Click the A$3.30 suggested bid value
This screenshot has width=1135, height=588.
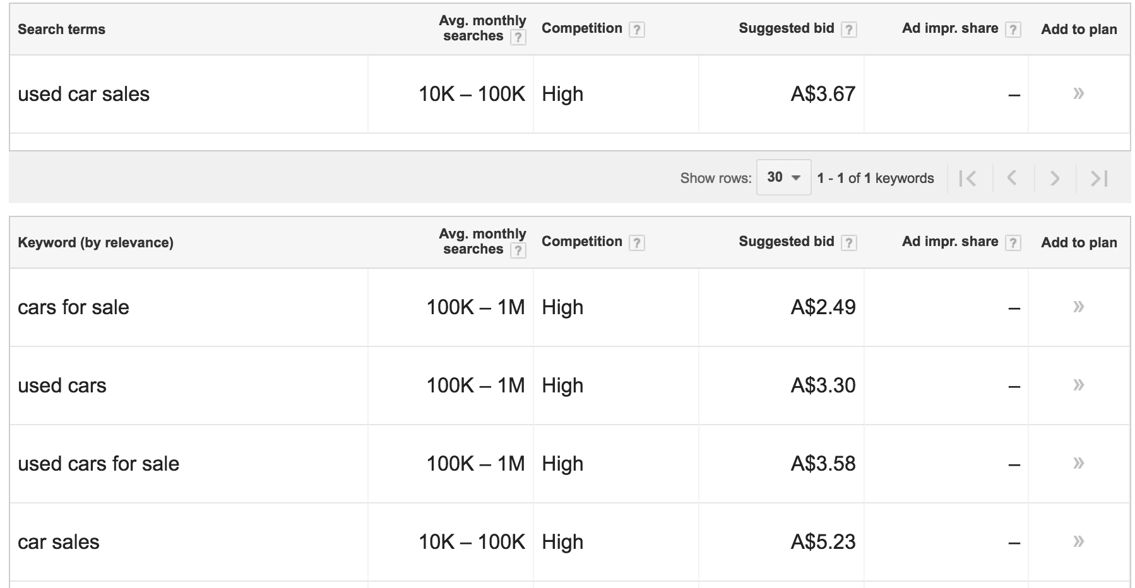click(823, 385)
